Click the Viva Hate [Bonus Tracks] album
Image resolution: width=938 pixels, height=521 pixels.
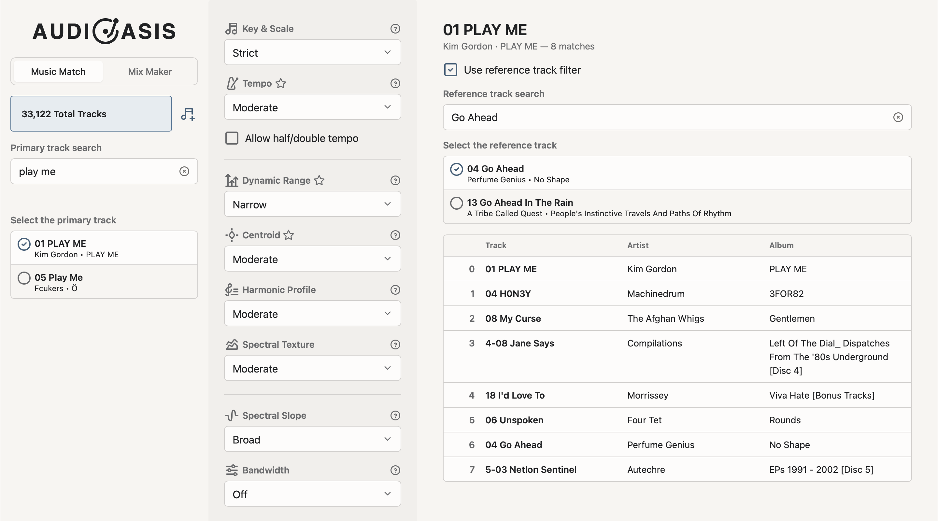coord(822,395)
